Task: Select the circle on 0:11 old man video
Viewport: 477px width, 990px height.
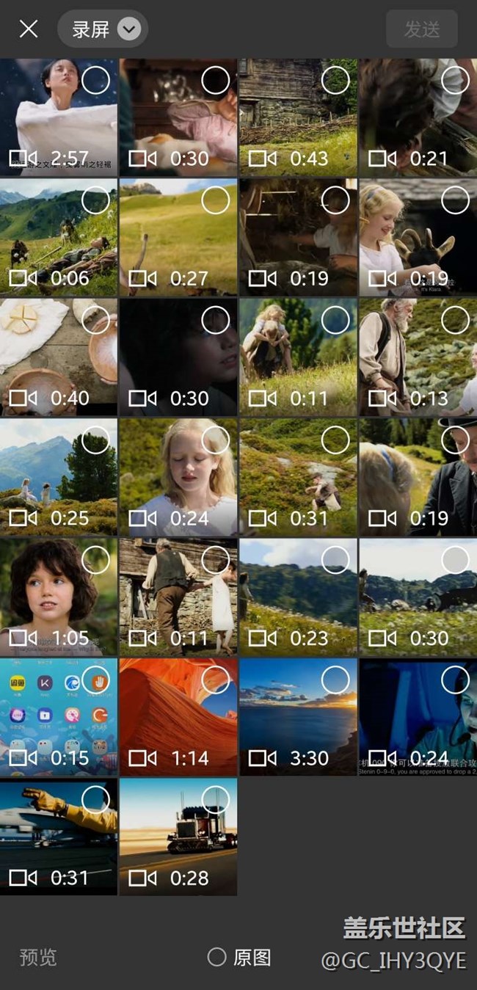Action: pos(215,560)
